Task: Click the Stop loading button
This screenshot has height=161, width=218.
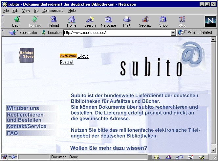Action: [x=182, y=21]
